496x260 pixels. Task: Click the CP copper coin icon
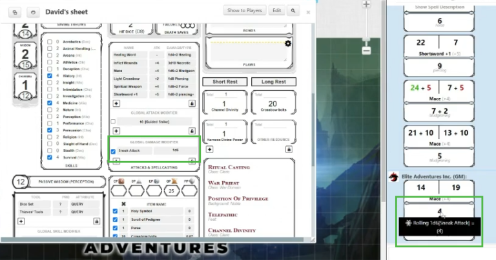(121, 181)
